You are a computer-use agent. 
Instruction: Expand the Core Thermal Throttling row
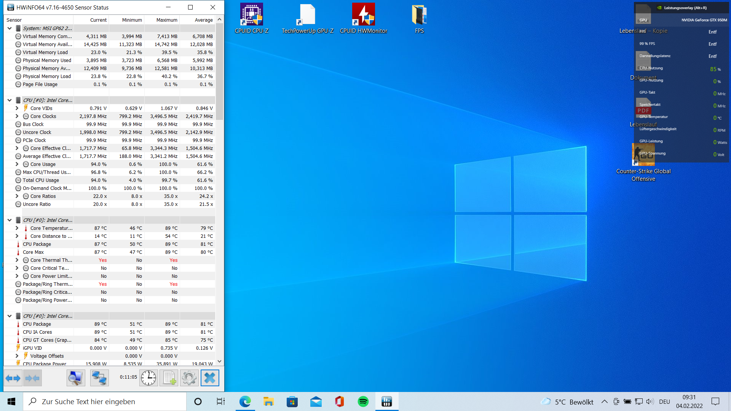[17, 260]
